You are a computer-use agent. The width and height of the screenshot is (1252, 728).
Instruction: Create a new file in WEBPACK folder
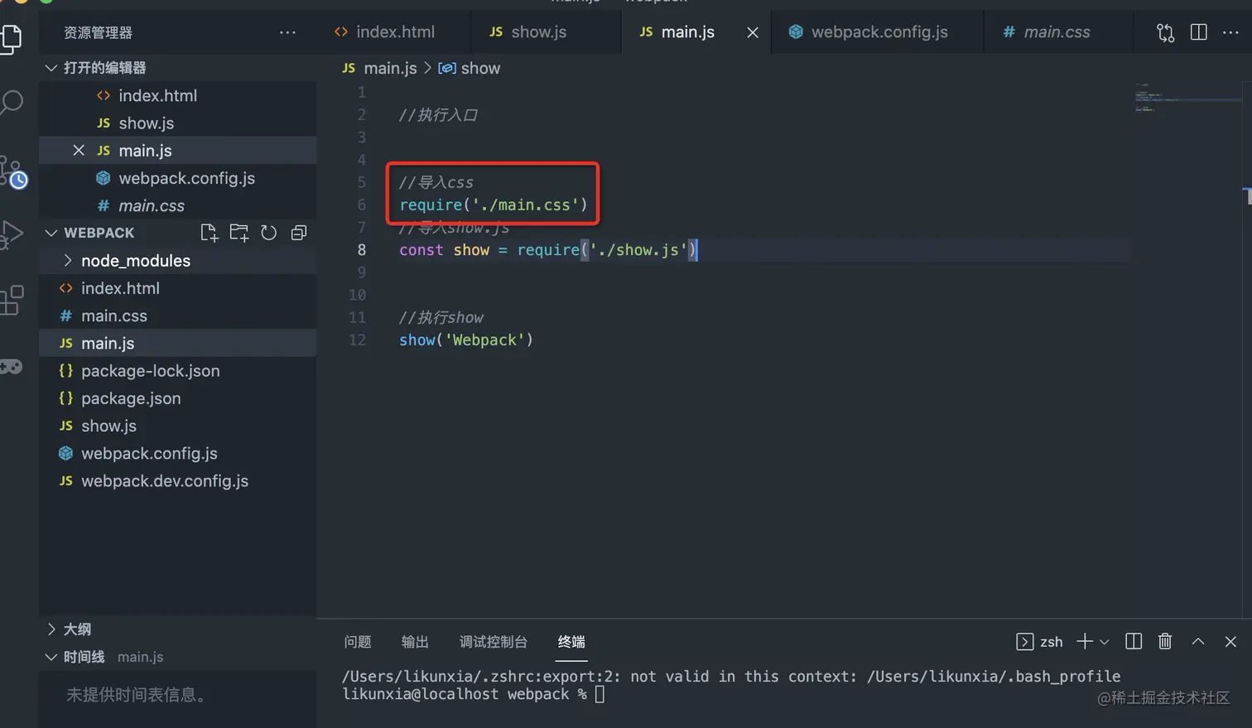[x=209, y=233]
